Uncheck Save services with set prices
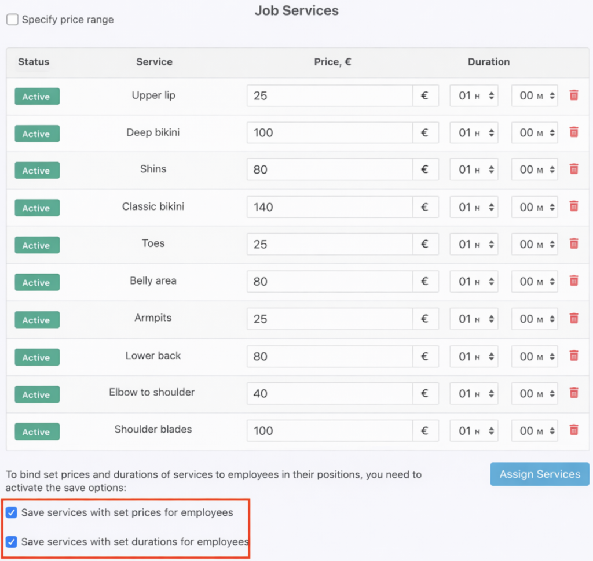 tap(11, 513)
